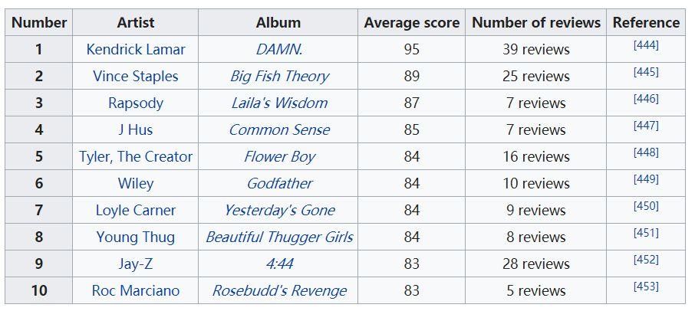Visit the Loyle Carner page
The width and height of the screenshot is (695, 311).
pos(136,210)
